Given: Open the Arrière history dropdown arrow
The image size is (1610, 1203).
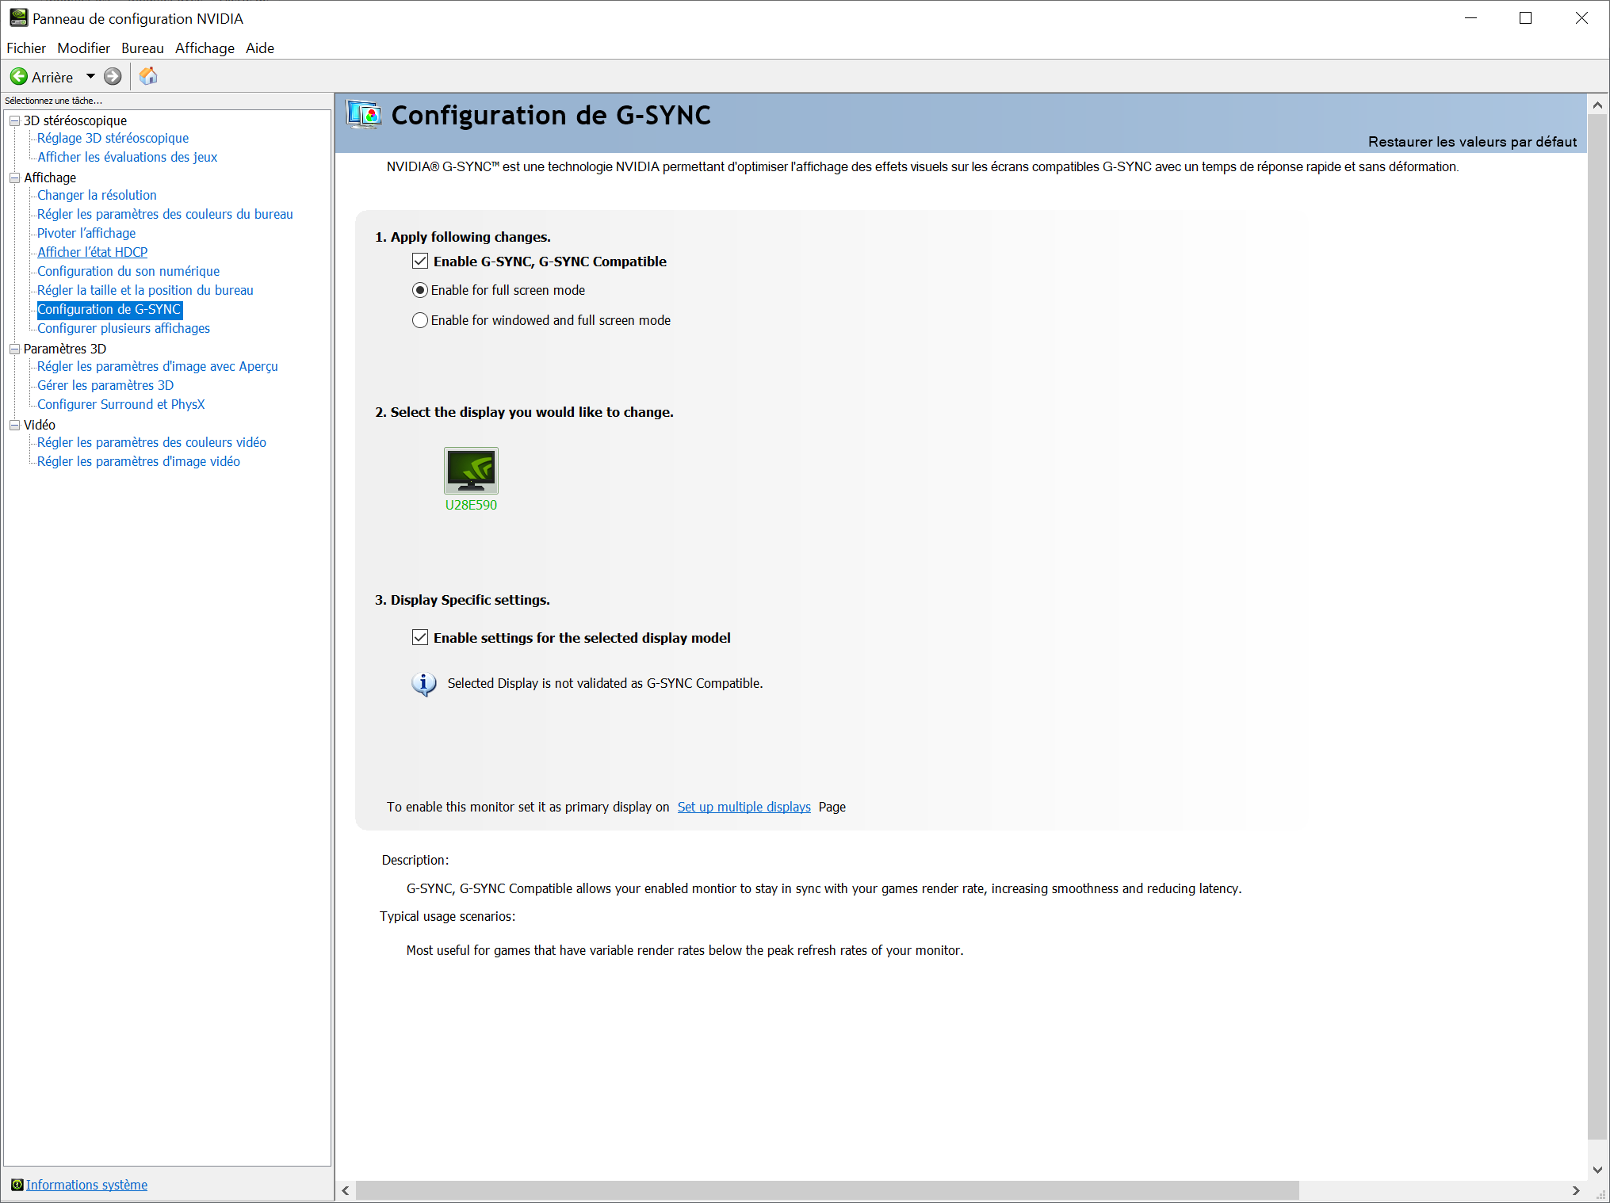Looking at the screenshot, I should point(90,77).
